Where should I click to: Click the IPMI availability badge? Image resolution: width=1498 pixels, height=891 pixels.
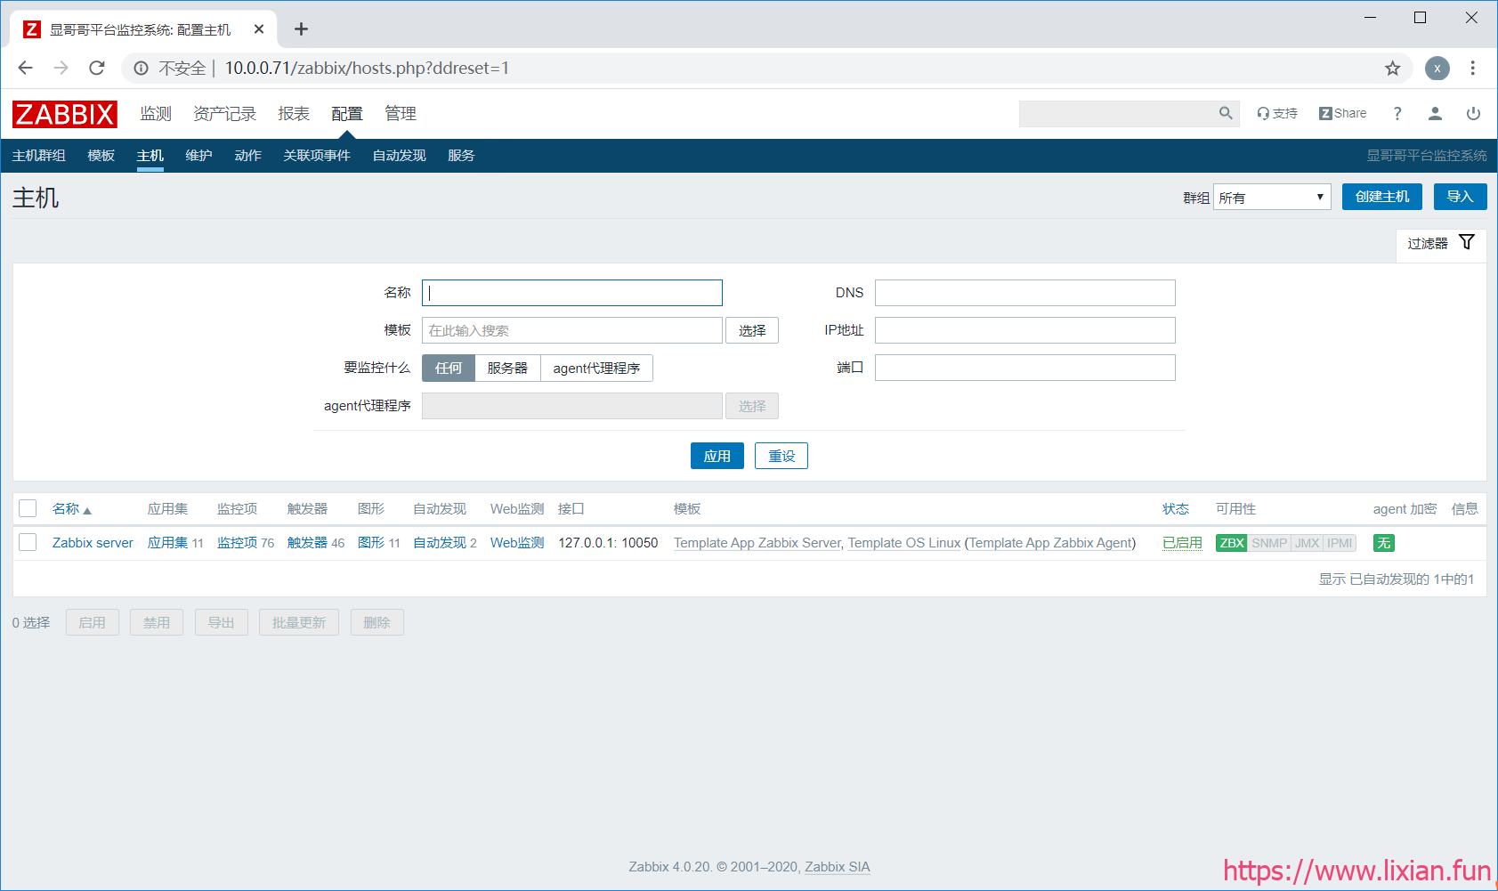pos(1340,543)
